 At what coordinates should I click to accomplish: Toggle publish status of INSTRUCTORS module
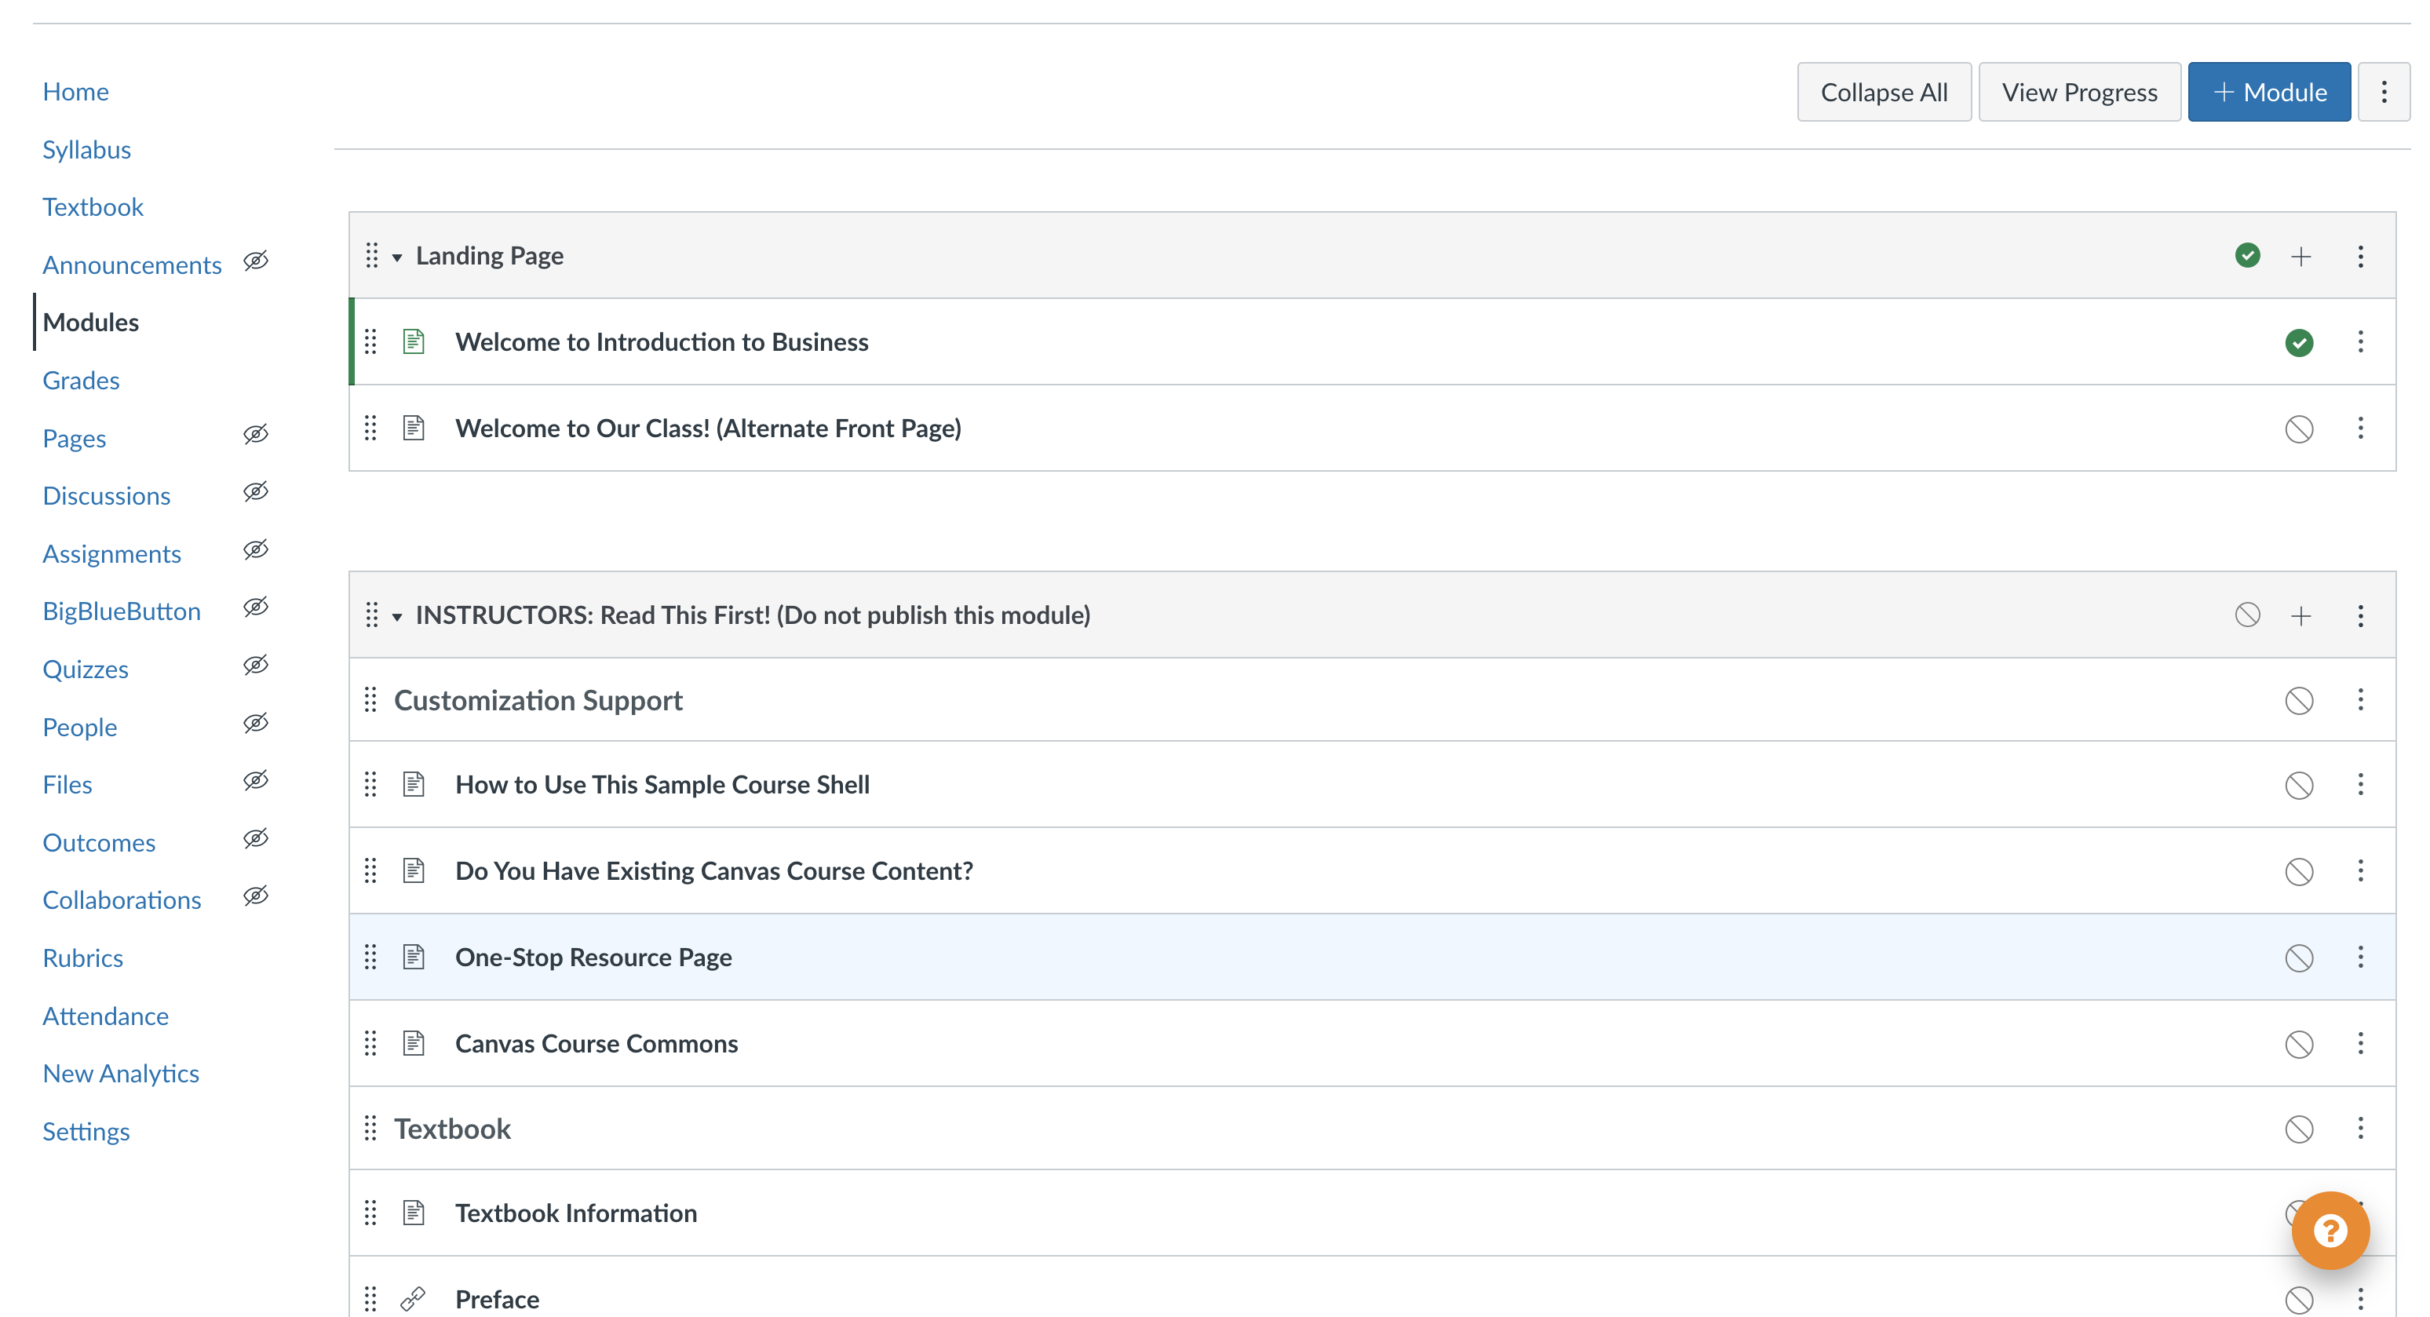coord(2247,615)
